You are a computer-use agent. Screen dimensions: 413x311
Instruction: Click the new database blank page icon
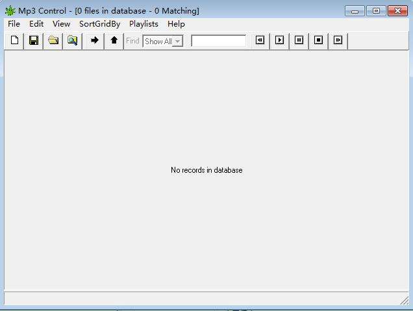point(14,40)
